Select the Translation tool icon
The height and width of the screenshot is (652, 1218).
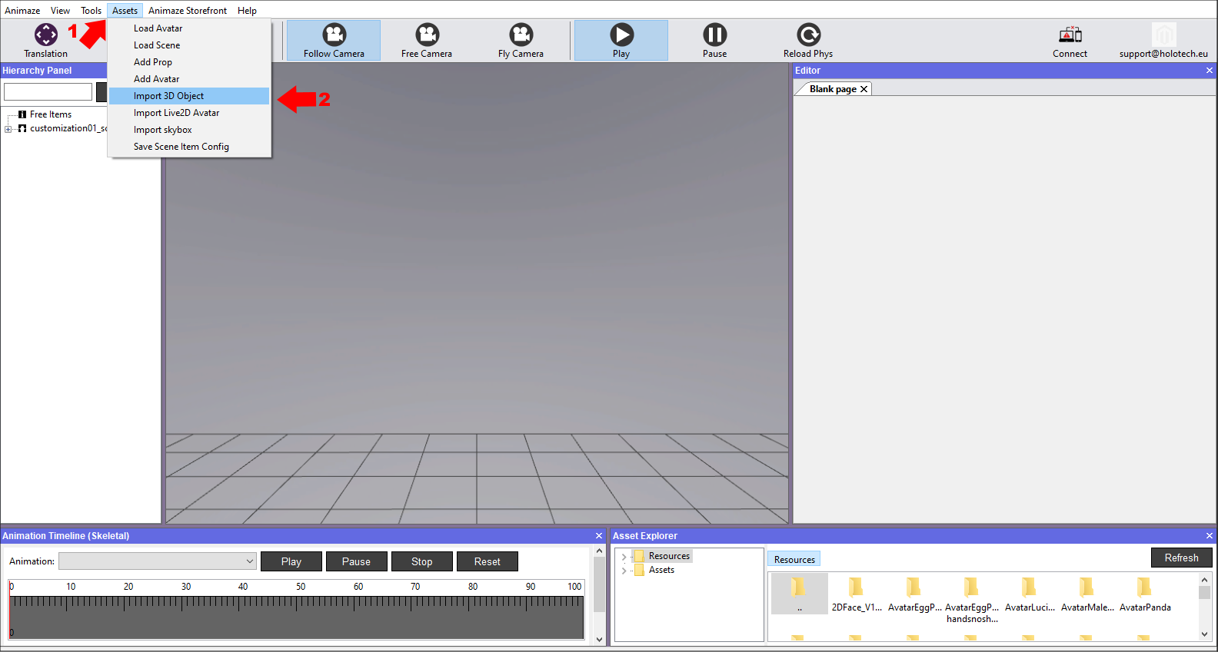tap(45, 35)
